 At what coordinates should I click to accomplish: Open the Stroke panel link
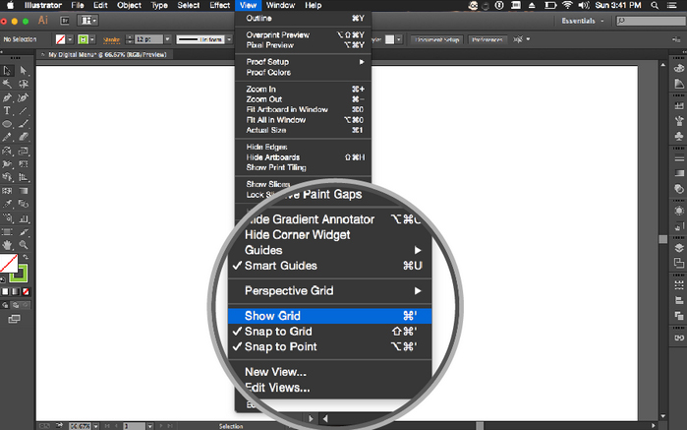pyautogui.click(x=111, y=39)
